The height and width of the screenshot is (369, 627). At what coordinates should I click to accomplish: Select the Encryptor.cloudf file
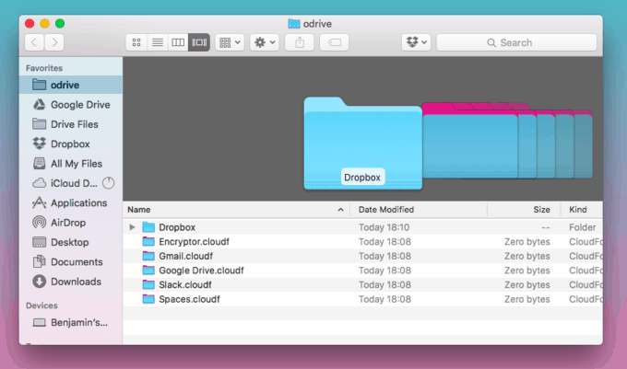(362, 241)
